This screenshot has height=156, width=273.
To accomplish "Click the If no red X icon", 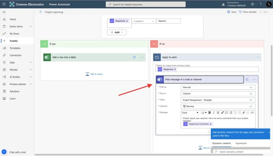I will pyautogui.click(x=154, y=44).
